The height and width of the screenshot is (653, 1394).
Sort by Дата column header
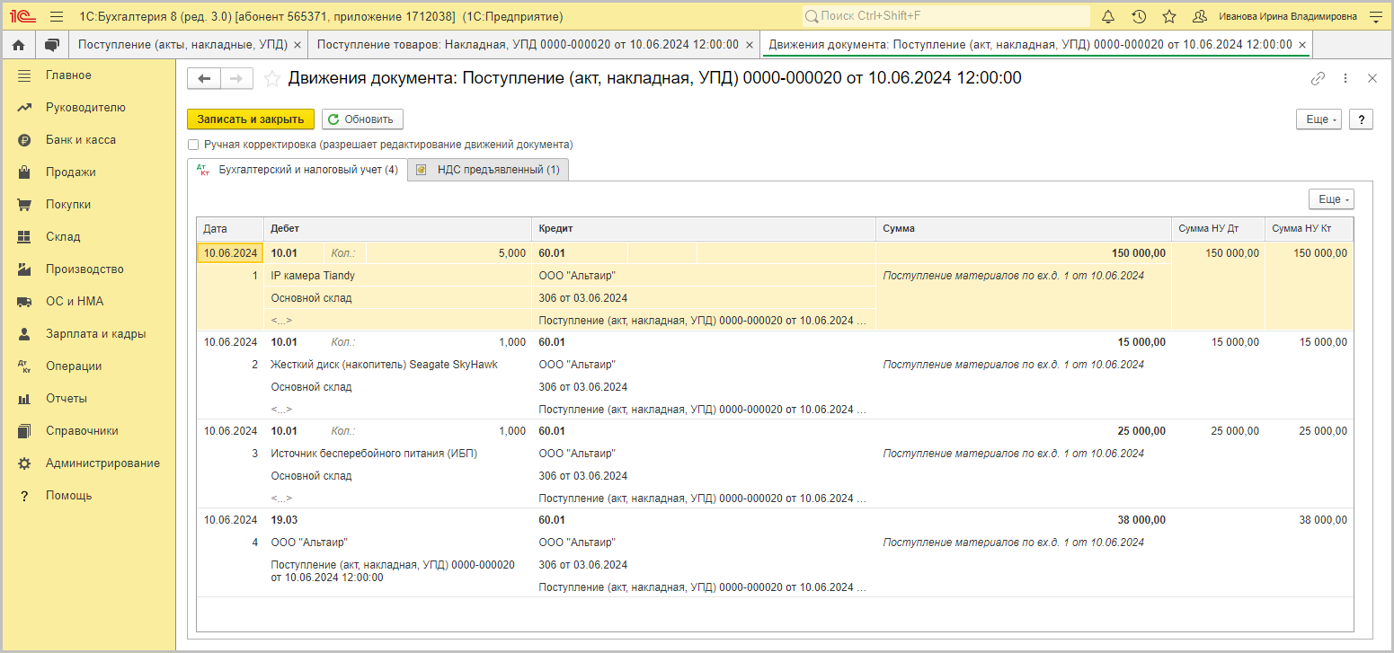click(230, 229)
